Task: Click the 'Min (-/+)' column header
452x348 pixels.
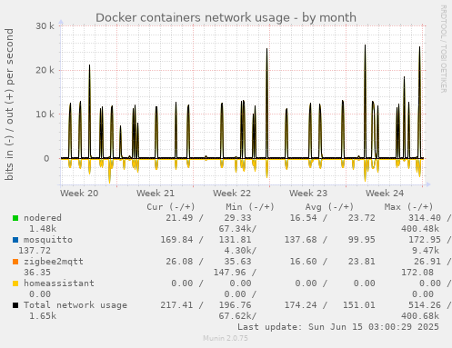Action: pos(250,207)
